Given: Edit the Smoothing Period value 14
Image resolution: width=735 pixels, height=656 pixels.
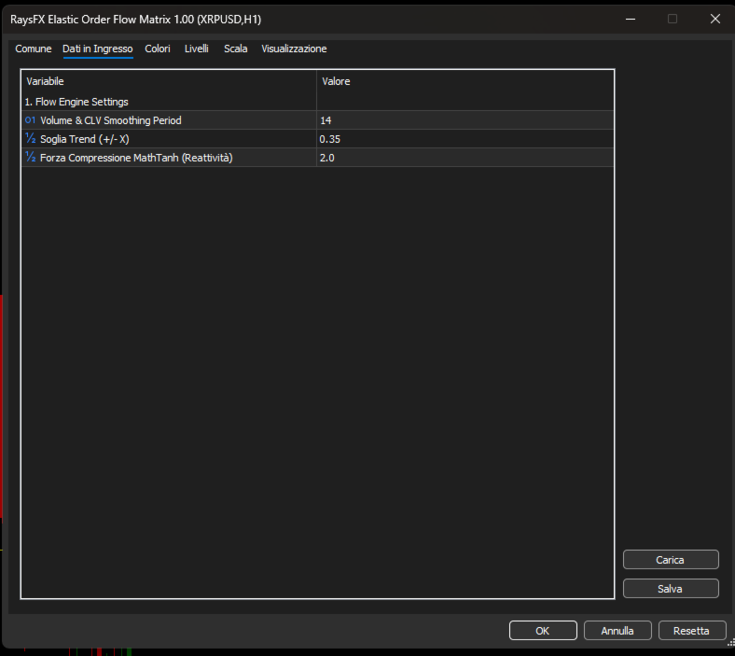Looking at the screenshot, I should [x=465, y=120].
